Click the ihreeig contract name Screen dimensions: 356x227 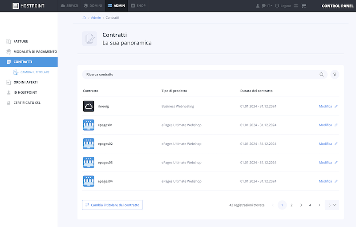pyautogui.click(x=103, y=106)
